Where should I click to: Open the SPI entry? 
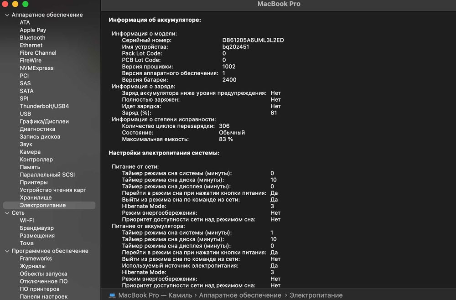click(x=24, y=98)
